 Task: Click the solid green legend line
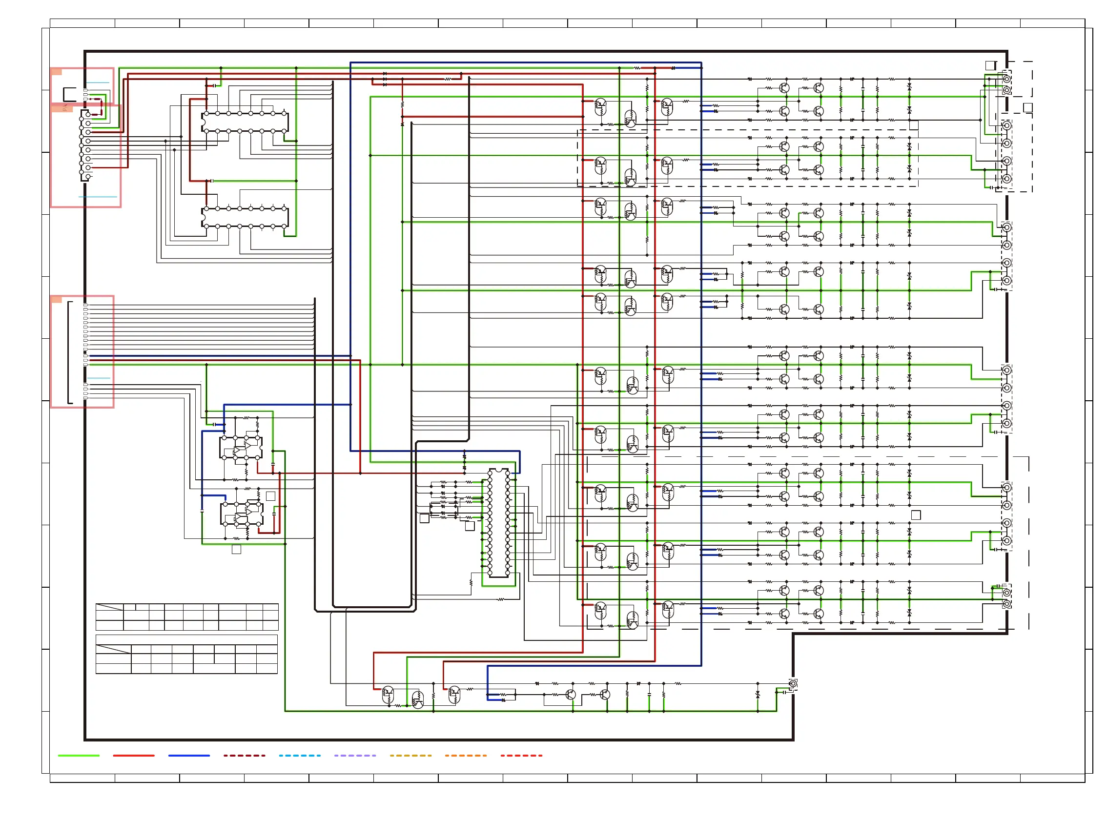79,755
